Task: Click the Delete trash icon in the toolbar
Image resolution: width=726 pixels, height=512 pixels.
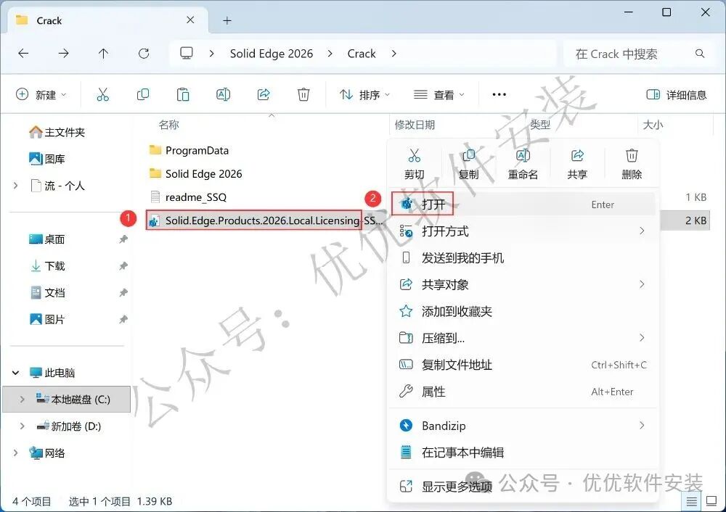Action: (x=303, y=95)
